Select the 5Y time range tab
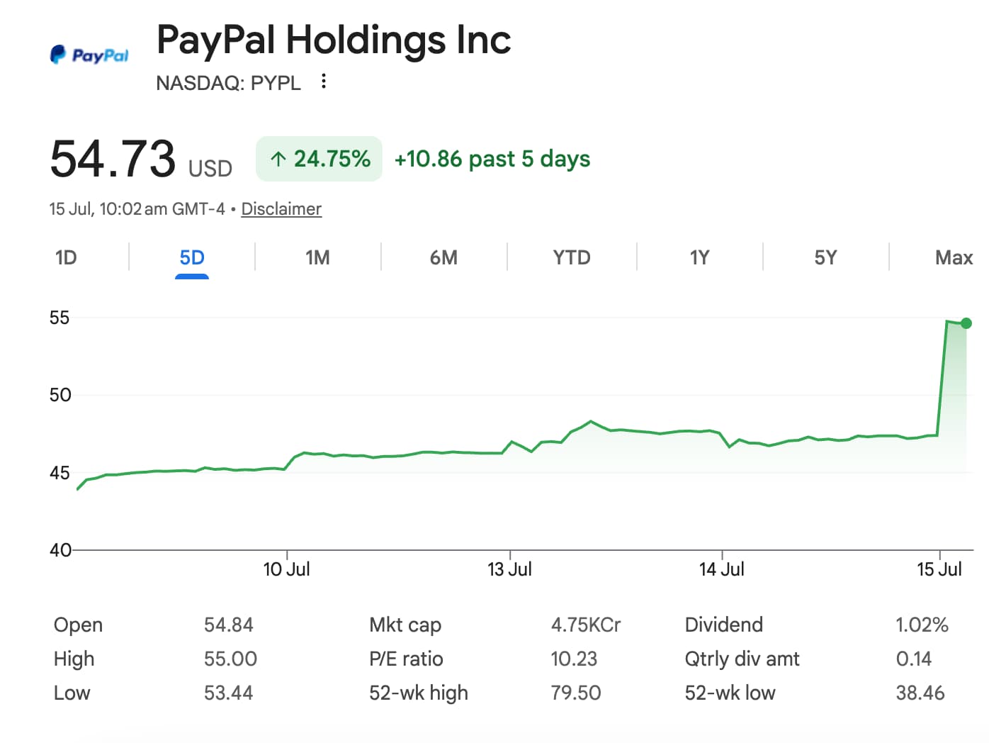This screenshot has height=743, width=989. 826,257
